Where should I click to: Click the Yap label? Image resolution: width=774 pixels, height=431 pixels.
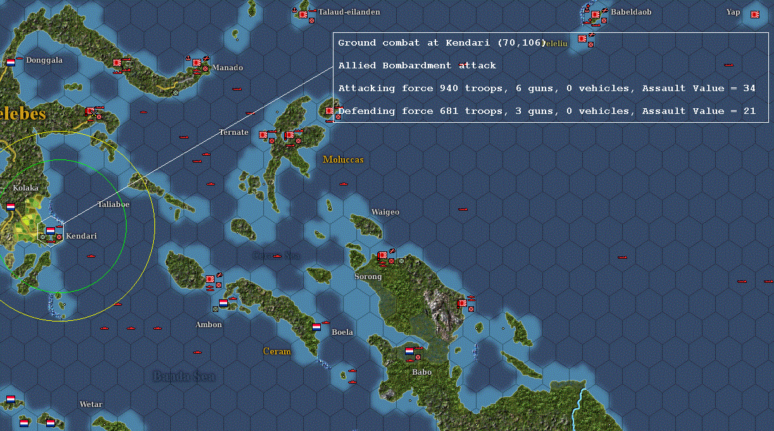[x=733, y=12]
